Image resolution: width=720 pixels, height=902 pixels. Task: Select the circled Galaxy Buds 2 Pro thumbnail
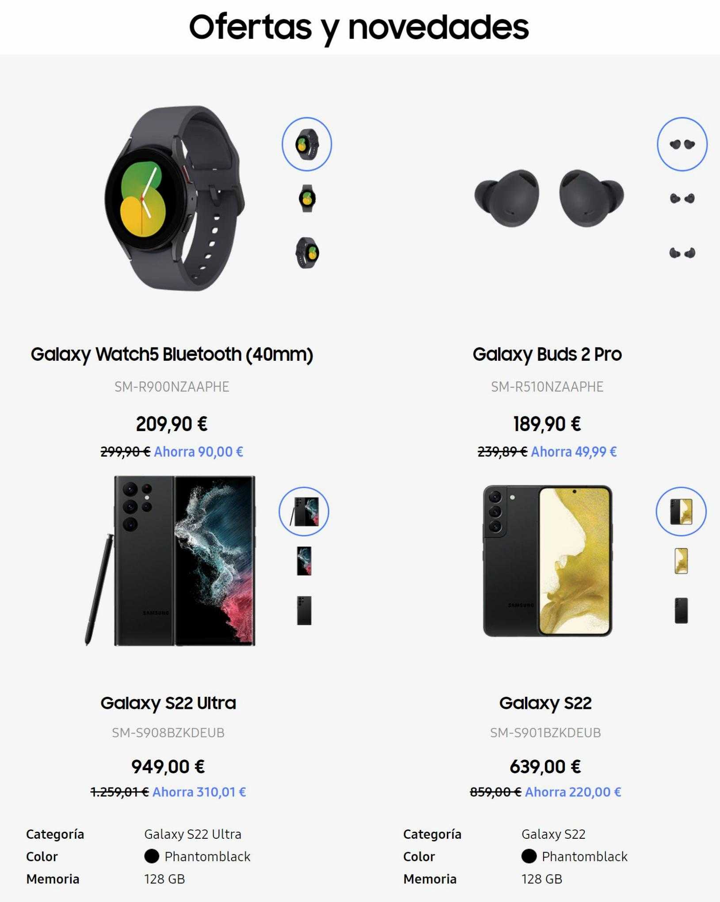pyautogui.click(x=682, y=144)
